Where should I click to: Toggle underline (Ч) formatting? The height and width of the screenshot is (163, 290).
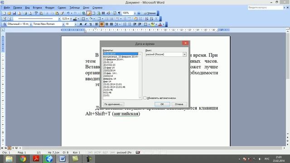click(x=91, y=24)
